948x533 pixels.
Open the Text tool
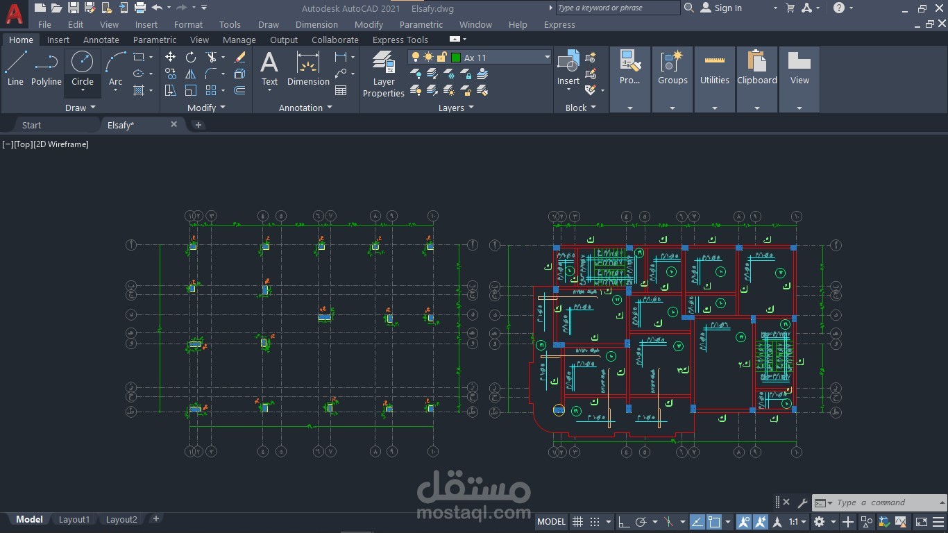point(269,69)
